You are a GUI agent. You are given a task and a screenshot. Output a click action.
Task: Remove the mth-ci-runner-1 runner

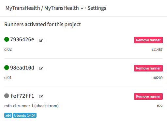click(x=148, y=96)
